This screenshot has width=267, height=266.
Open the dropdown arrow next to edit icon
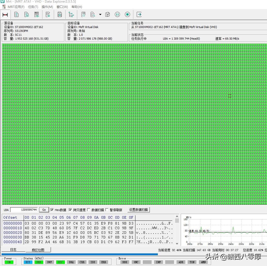(100, 14)
